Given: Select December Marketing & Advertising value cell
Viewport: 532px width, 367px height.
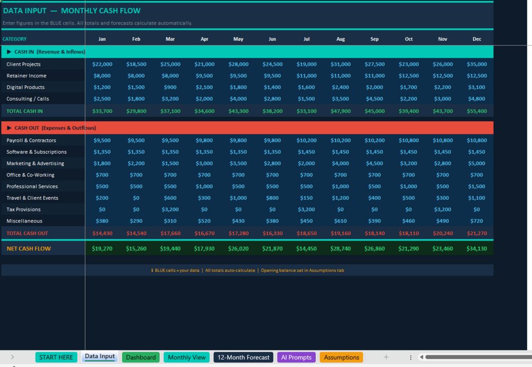Looking at the screenshot, I should pos(476,163).
